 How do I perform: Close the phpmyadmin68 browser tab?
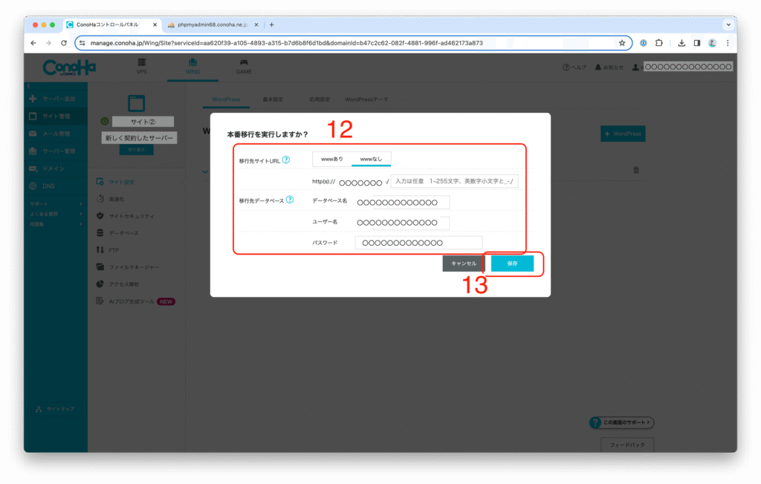click(x=256, y=24)
